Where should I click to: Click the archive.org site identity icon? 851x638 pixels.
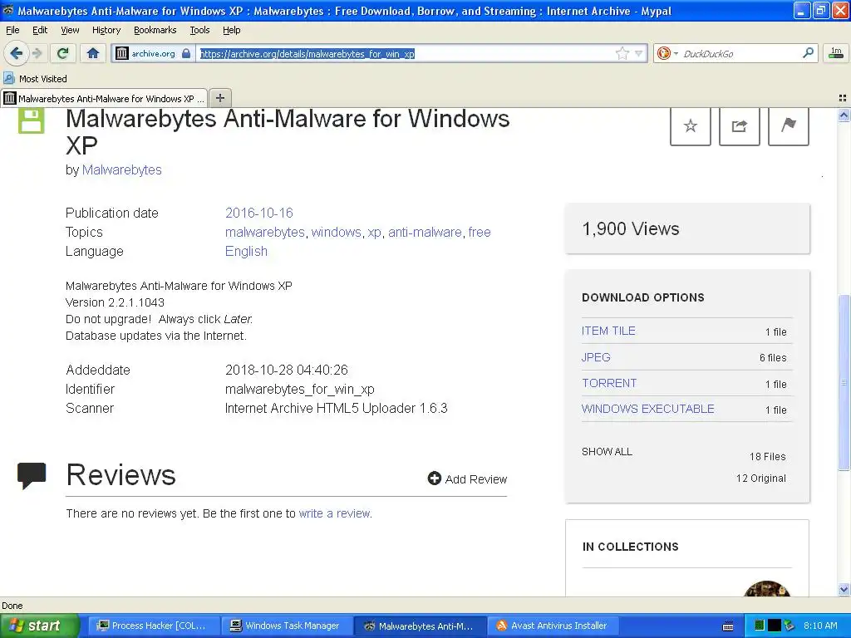(x=122, y=53)
